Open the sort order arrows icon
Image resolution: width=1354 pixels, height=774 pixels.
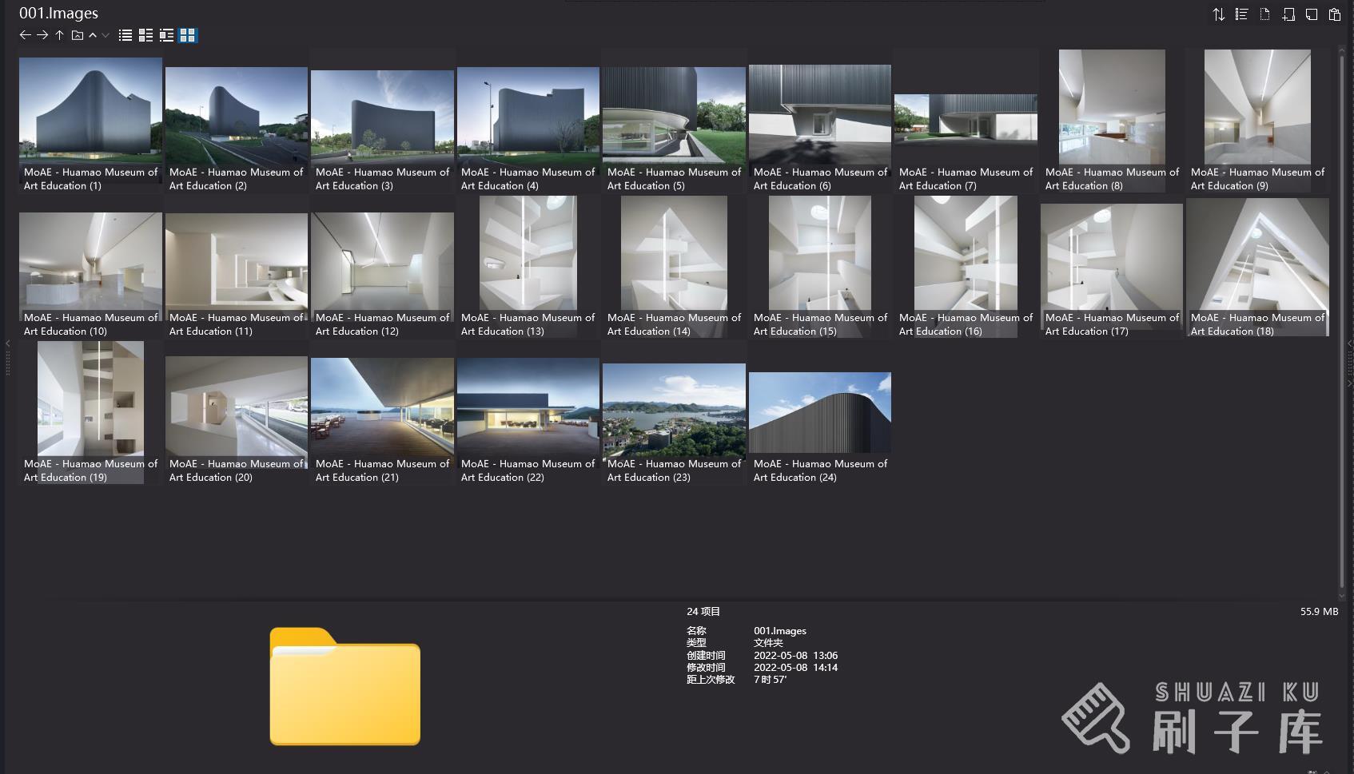(x=1218, y=14)
